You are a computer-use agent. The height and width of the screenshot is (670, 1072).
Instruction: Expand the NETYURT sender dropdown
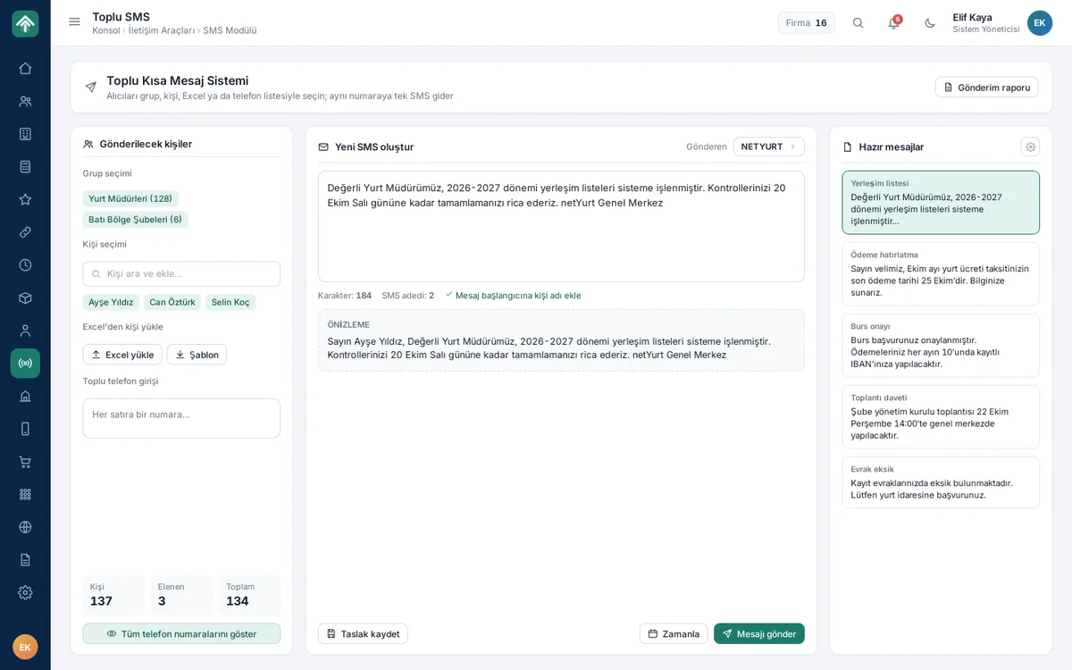pyautogui.click(x=768, y=147)
